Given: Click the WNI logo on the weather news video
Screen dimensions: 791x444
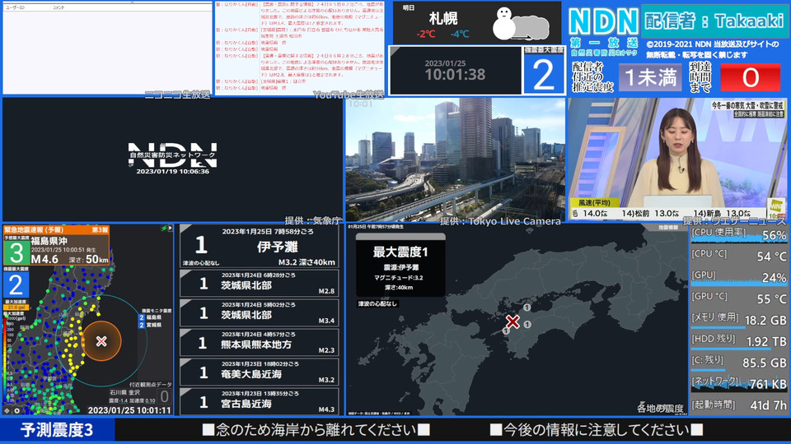Looking at the screenshot, I should pos(775,207).
